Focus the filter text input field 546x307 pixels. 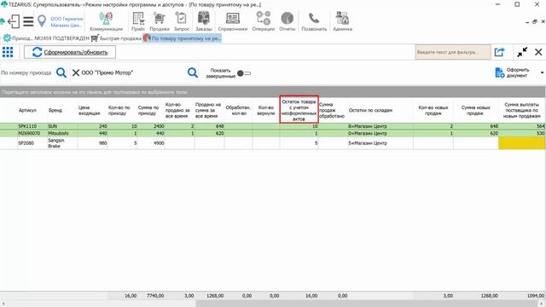[453, 52]
